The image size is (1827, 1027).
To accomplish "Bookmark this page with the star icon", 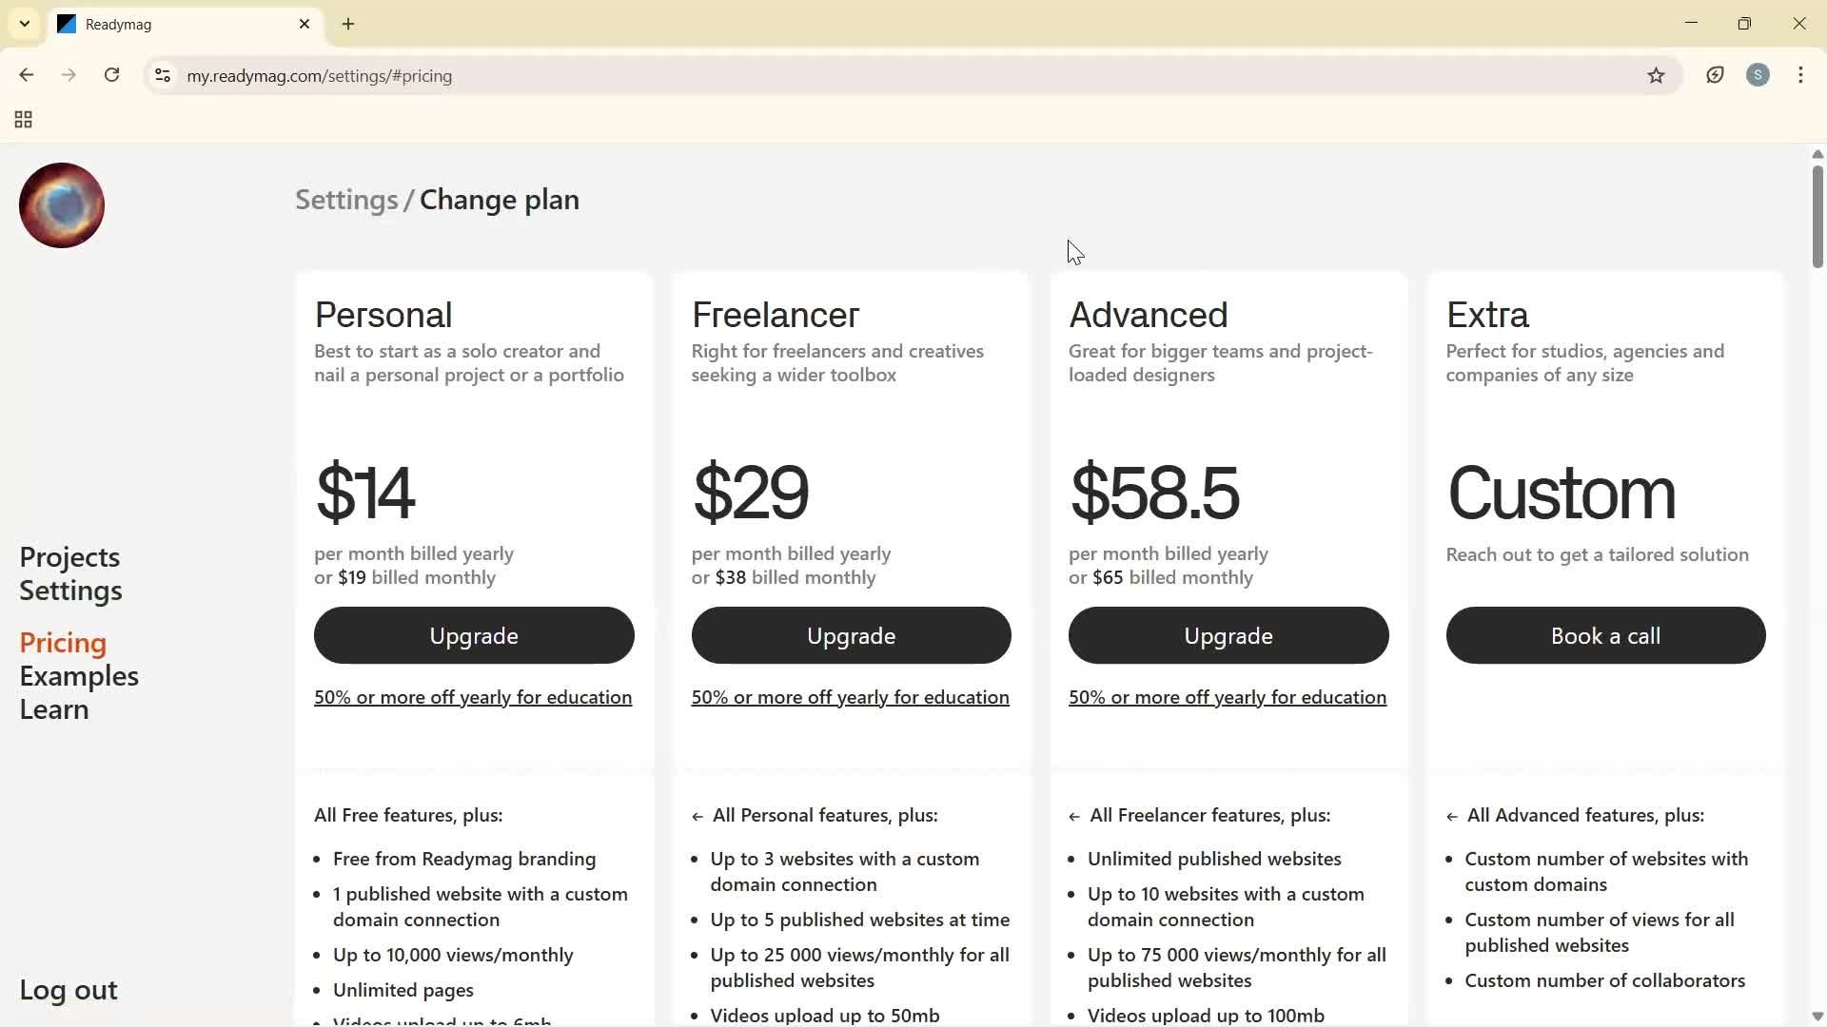I will (x=1656, y=75).
